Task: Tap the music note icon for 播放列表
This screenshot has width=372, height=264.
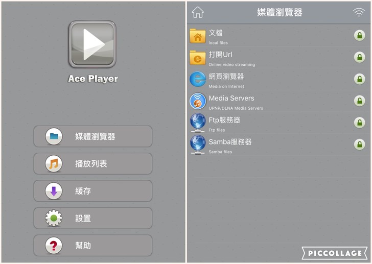Action: coord(54,163)
